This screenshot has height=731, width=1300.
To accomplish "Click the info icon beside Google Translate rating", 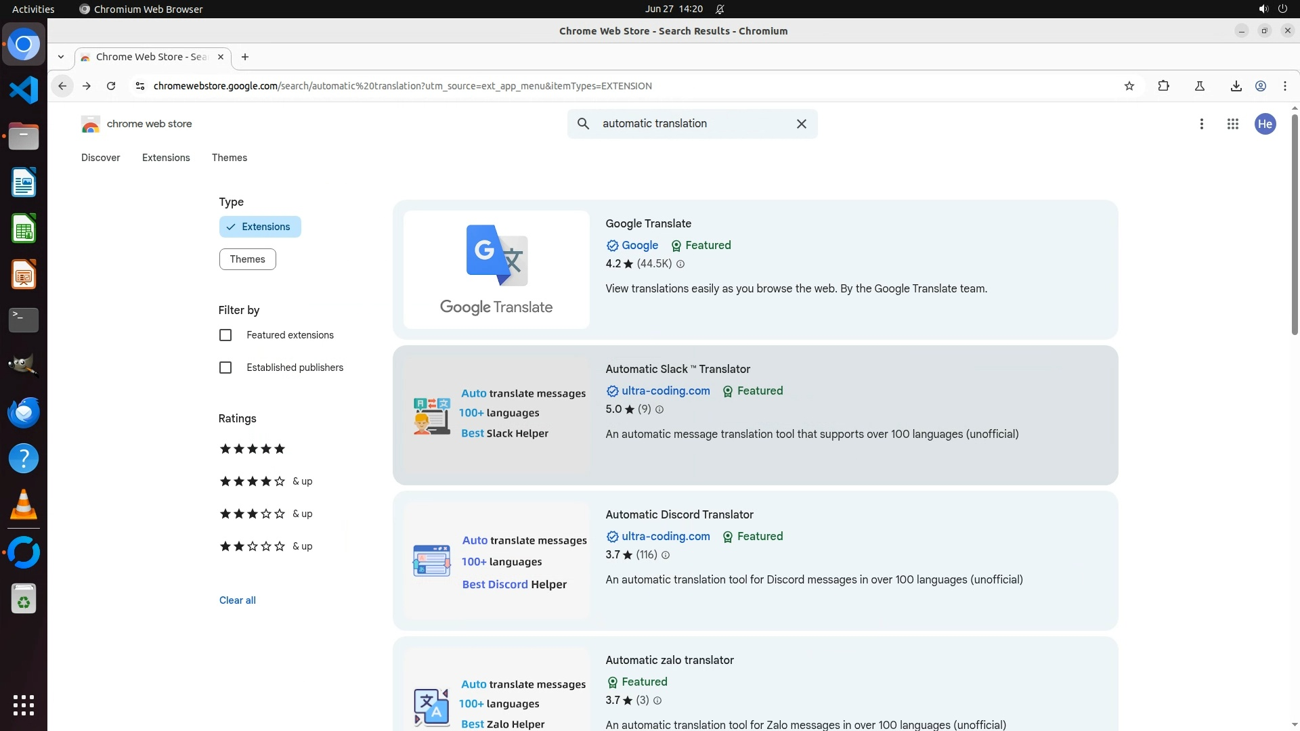I will (x=680, y=264).
